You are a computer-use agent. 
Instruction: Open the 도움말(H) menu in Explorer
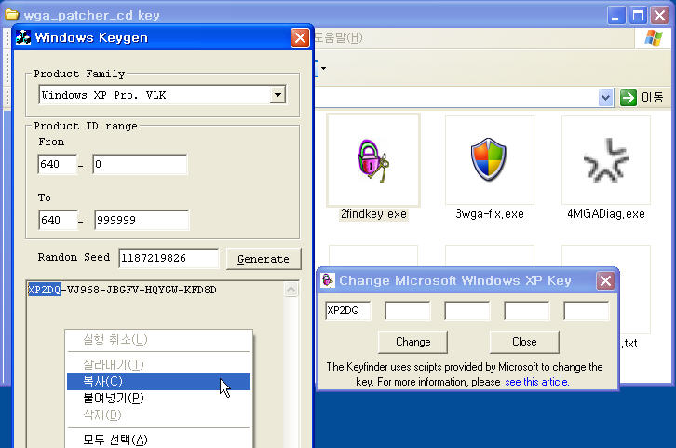pos(338,38)
